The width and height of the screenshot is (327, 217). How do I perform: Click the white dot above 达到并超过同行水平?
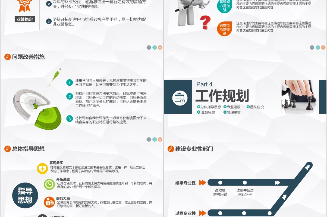coord(245,183)
